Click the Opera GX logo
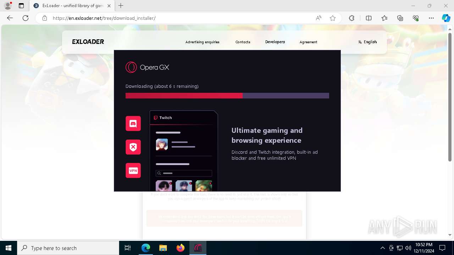Viewport: 454px width, 255px height. tap(147, 67)
